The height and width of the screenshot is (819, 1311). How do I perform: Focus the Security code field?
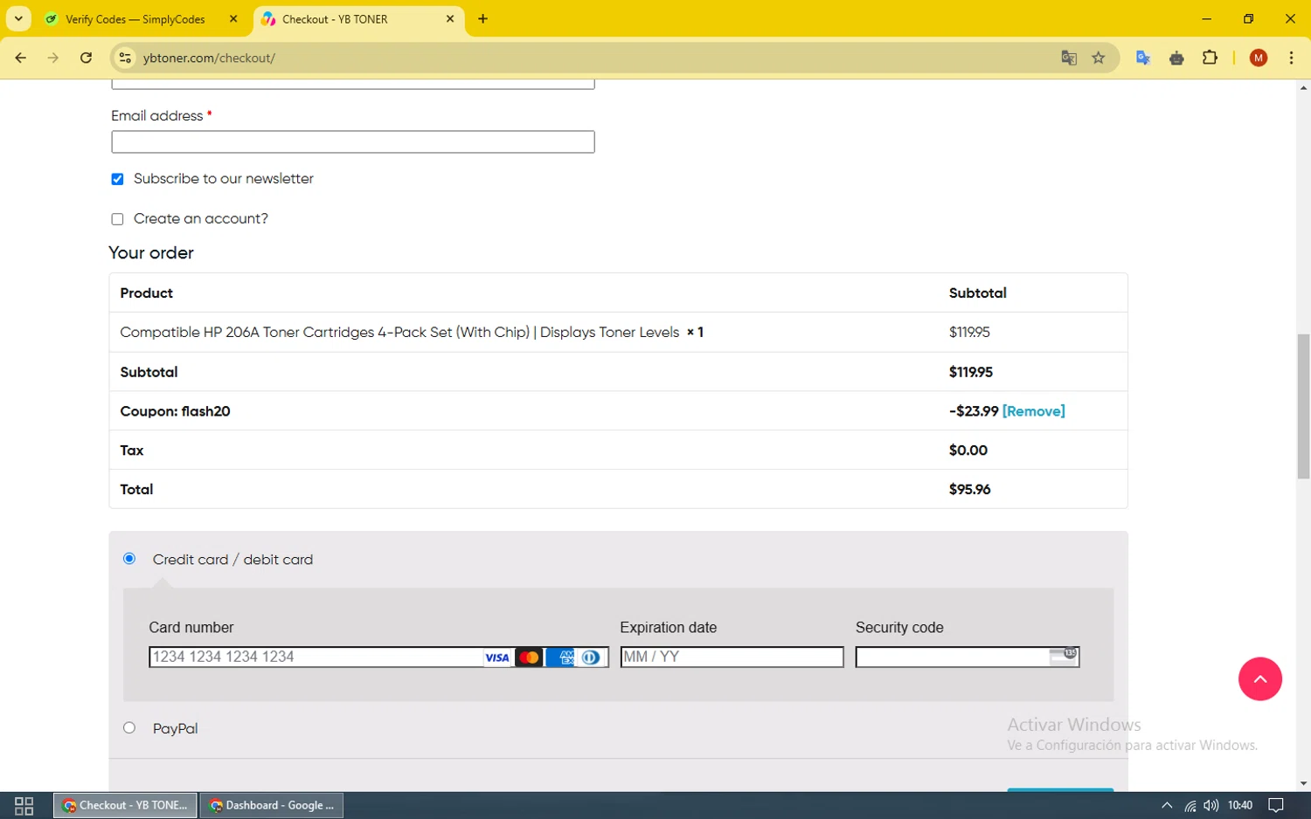(968, 657)
